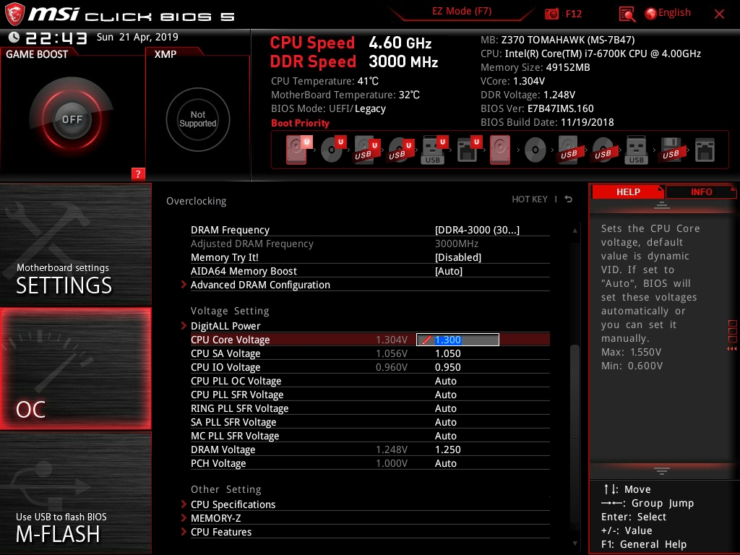Select the last legacy network boot icon
Viewport: 740px width, 555px height.
pyautogui.click(x=705, y=150)
